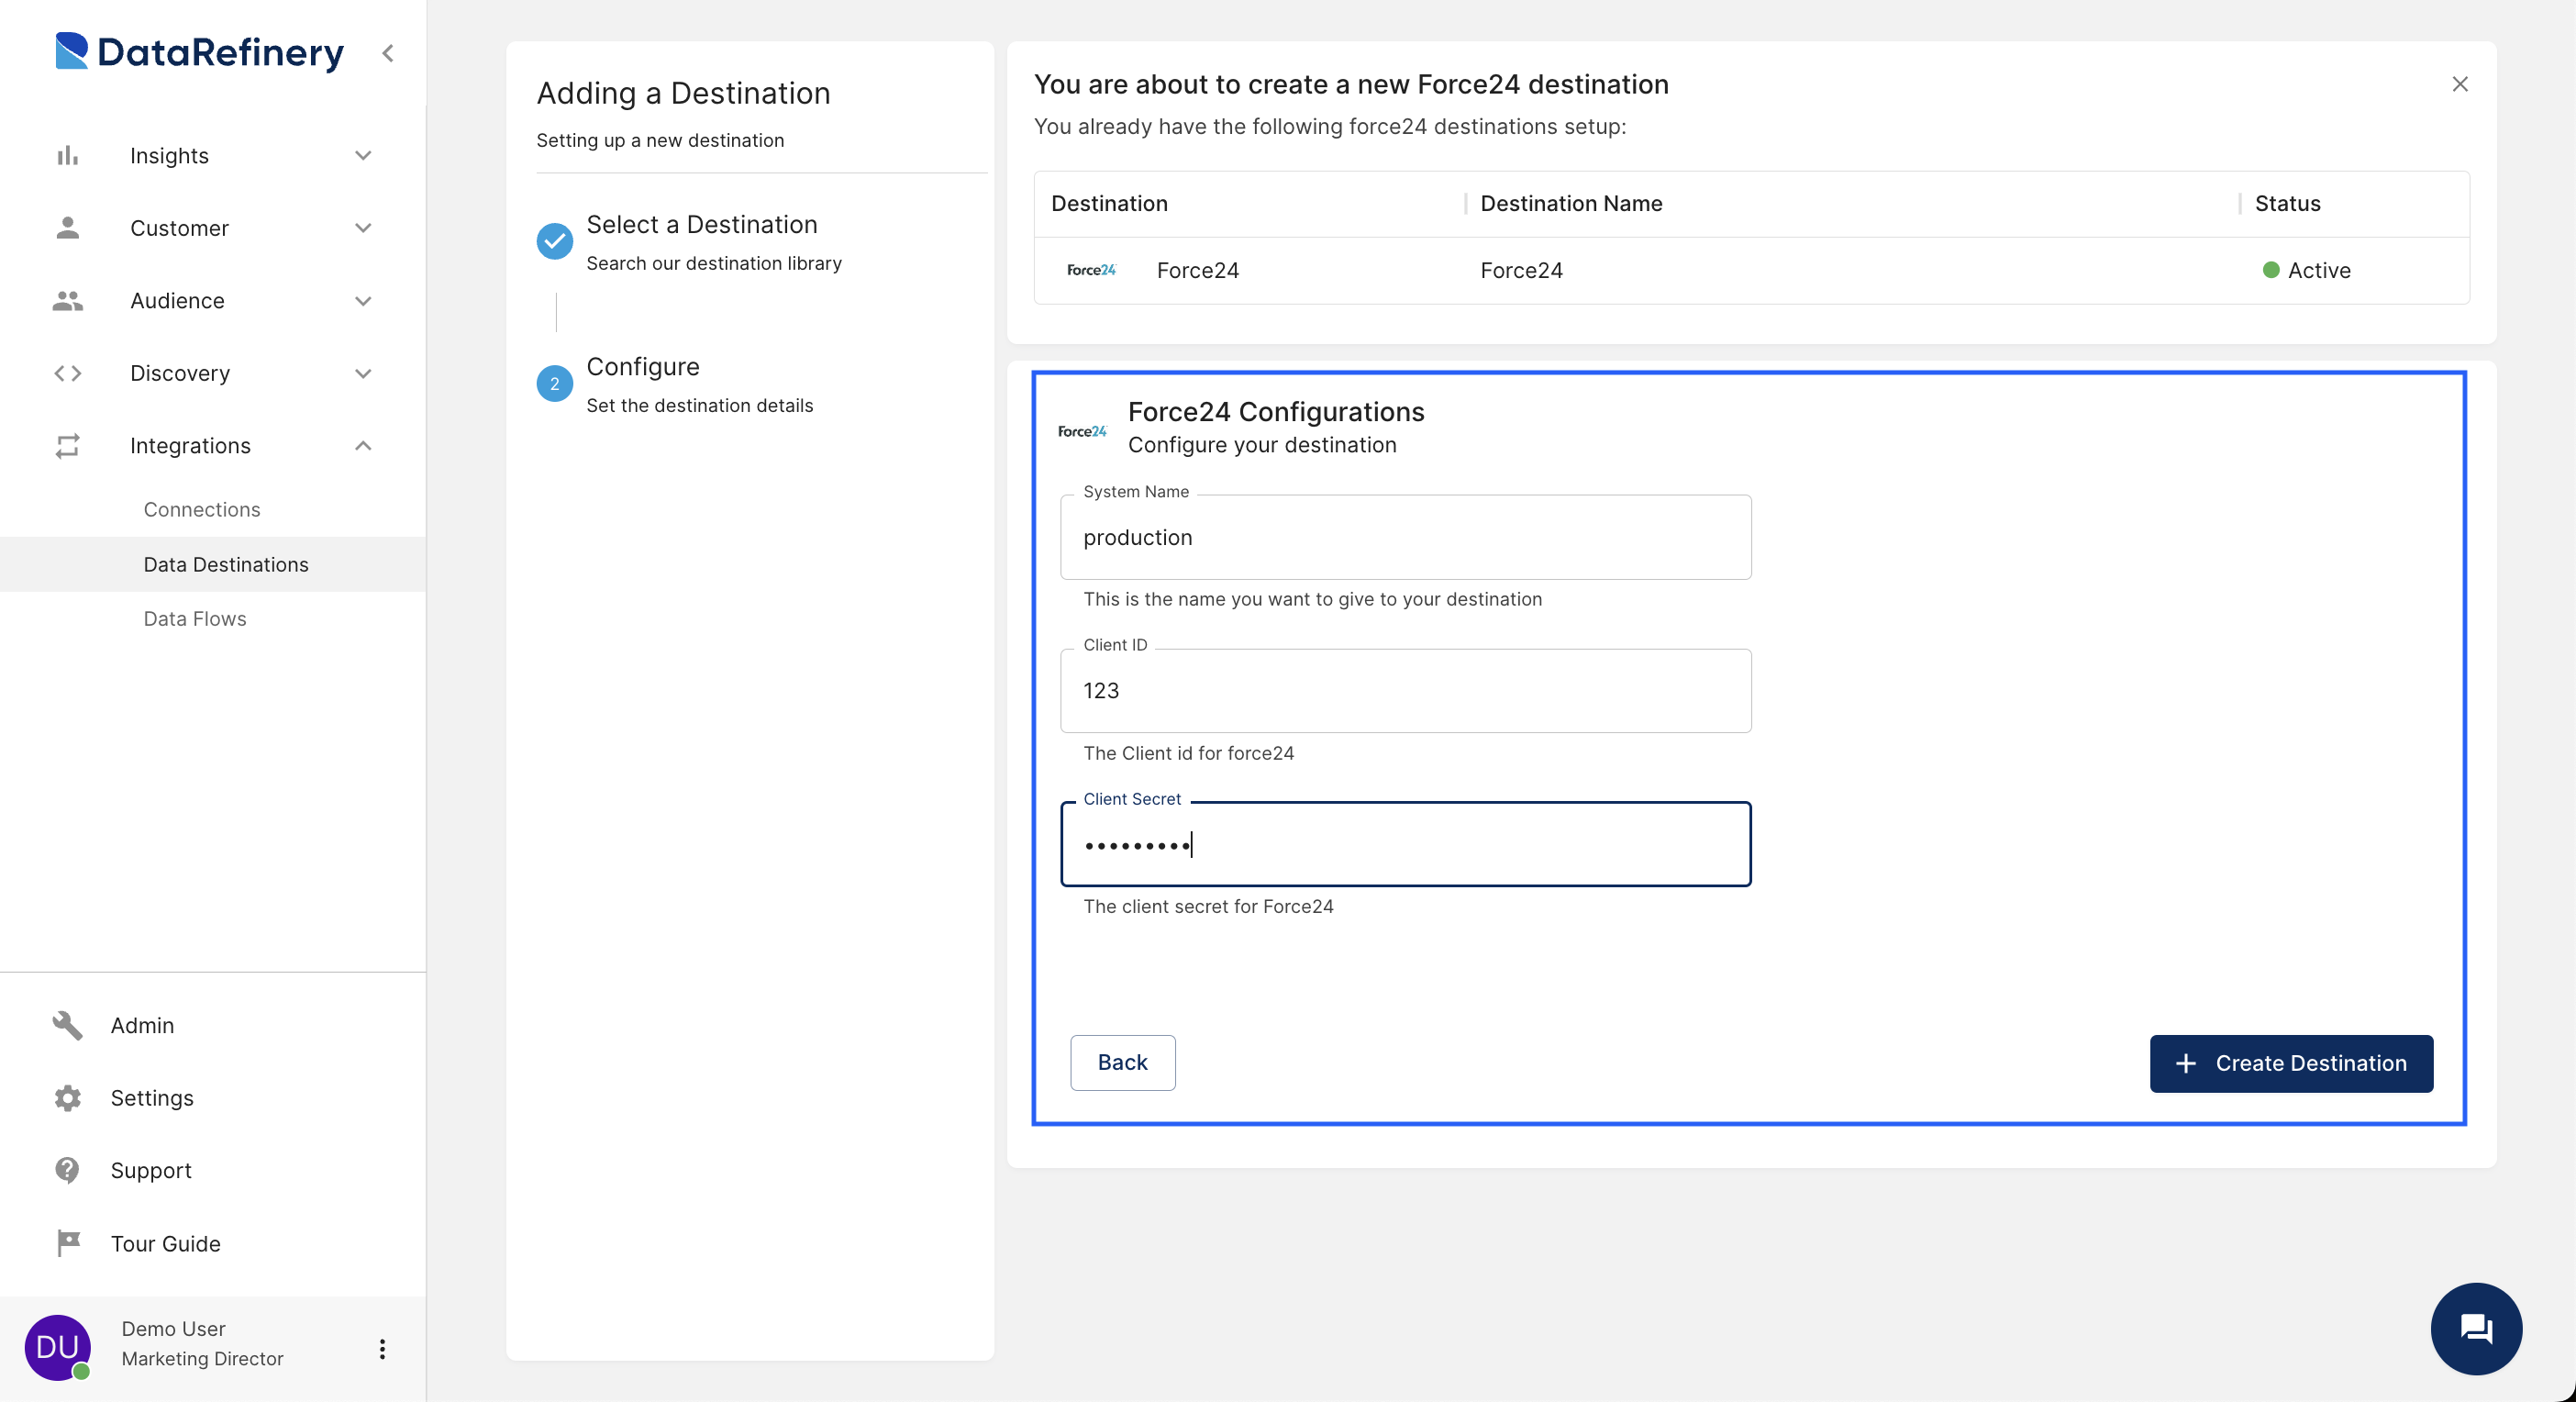Focus the Client Secret password field
This screenshot has width=2576, height=1402.
[1405, 844]
